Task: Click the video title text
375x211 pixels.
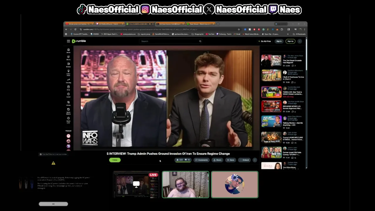Action: tap(168, 154)
